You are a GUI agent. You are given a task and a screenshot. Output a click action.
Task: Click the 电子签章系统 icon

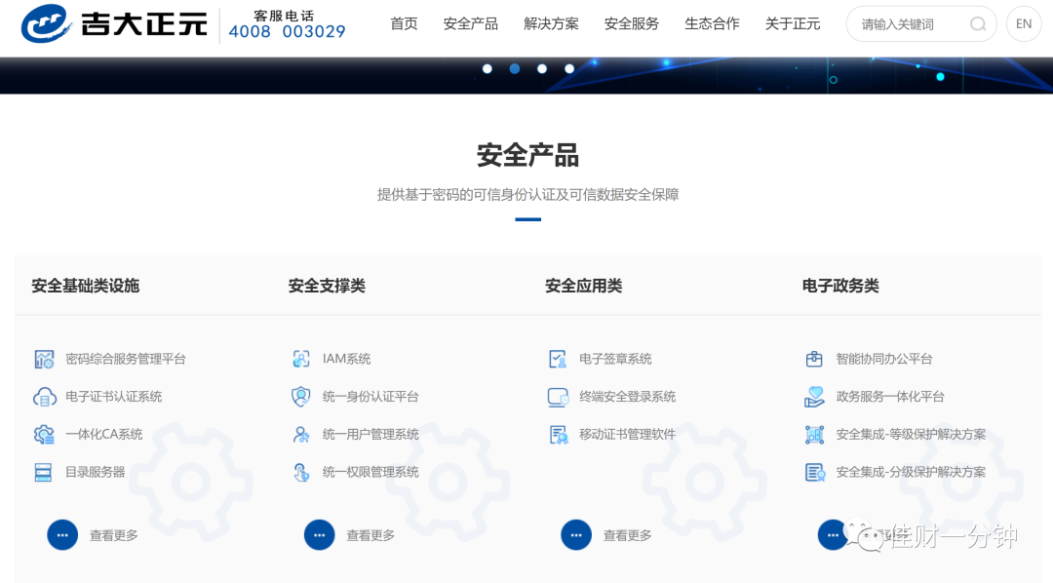pos(558,360)
